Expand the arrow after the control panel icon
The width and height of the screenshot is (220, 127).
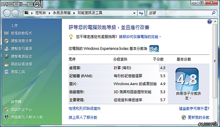(x=32, y=13)
